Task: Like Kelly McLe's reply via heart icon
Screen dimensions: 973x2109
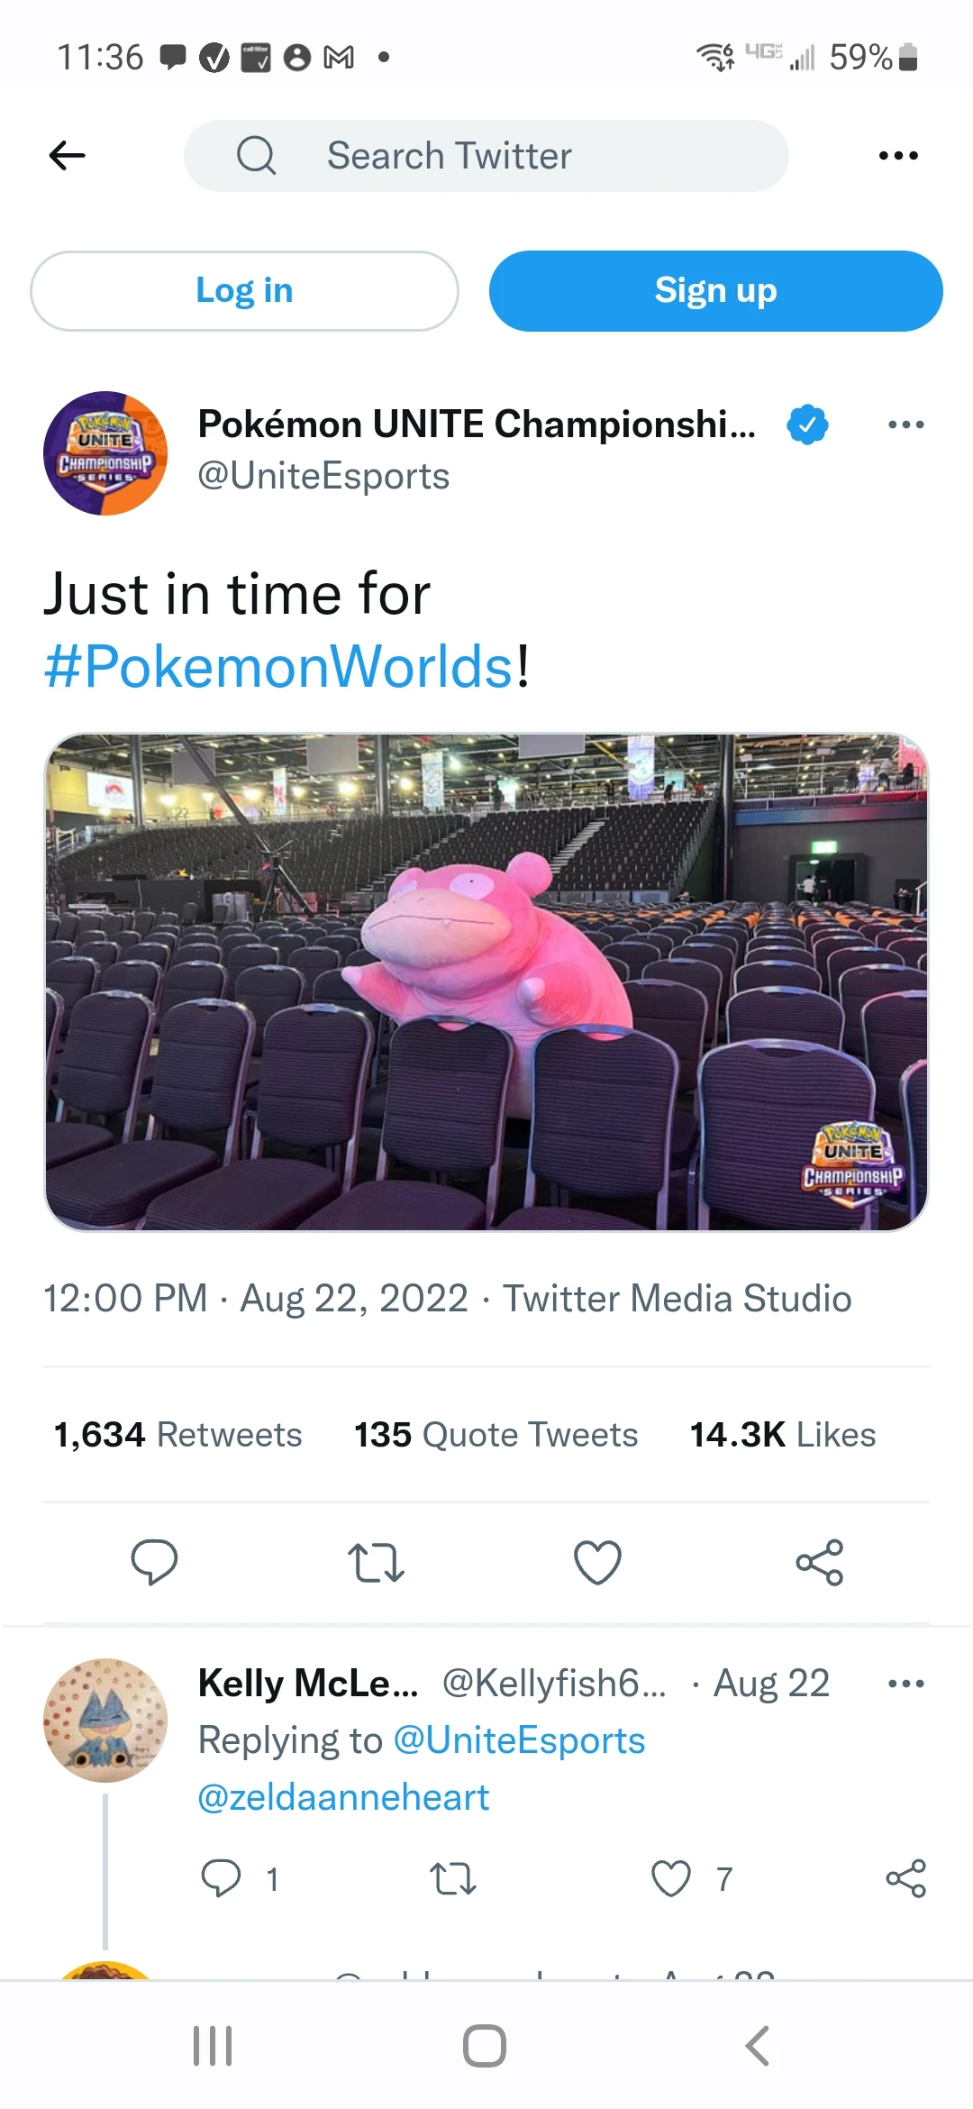Action: tap(670, 1879)
